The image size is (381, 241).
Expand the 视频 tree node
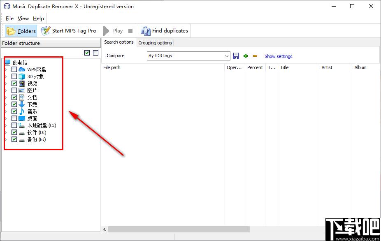[6, 83]
